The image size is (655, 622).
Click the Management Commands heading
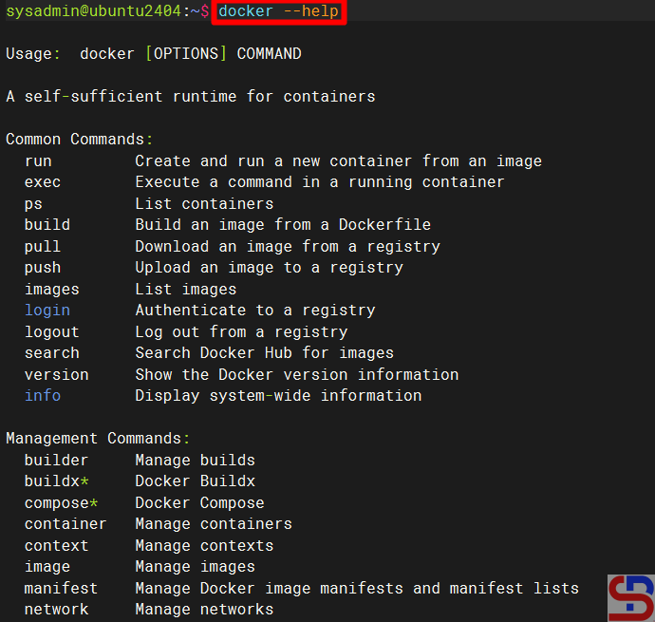click(98, 439)
